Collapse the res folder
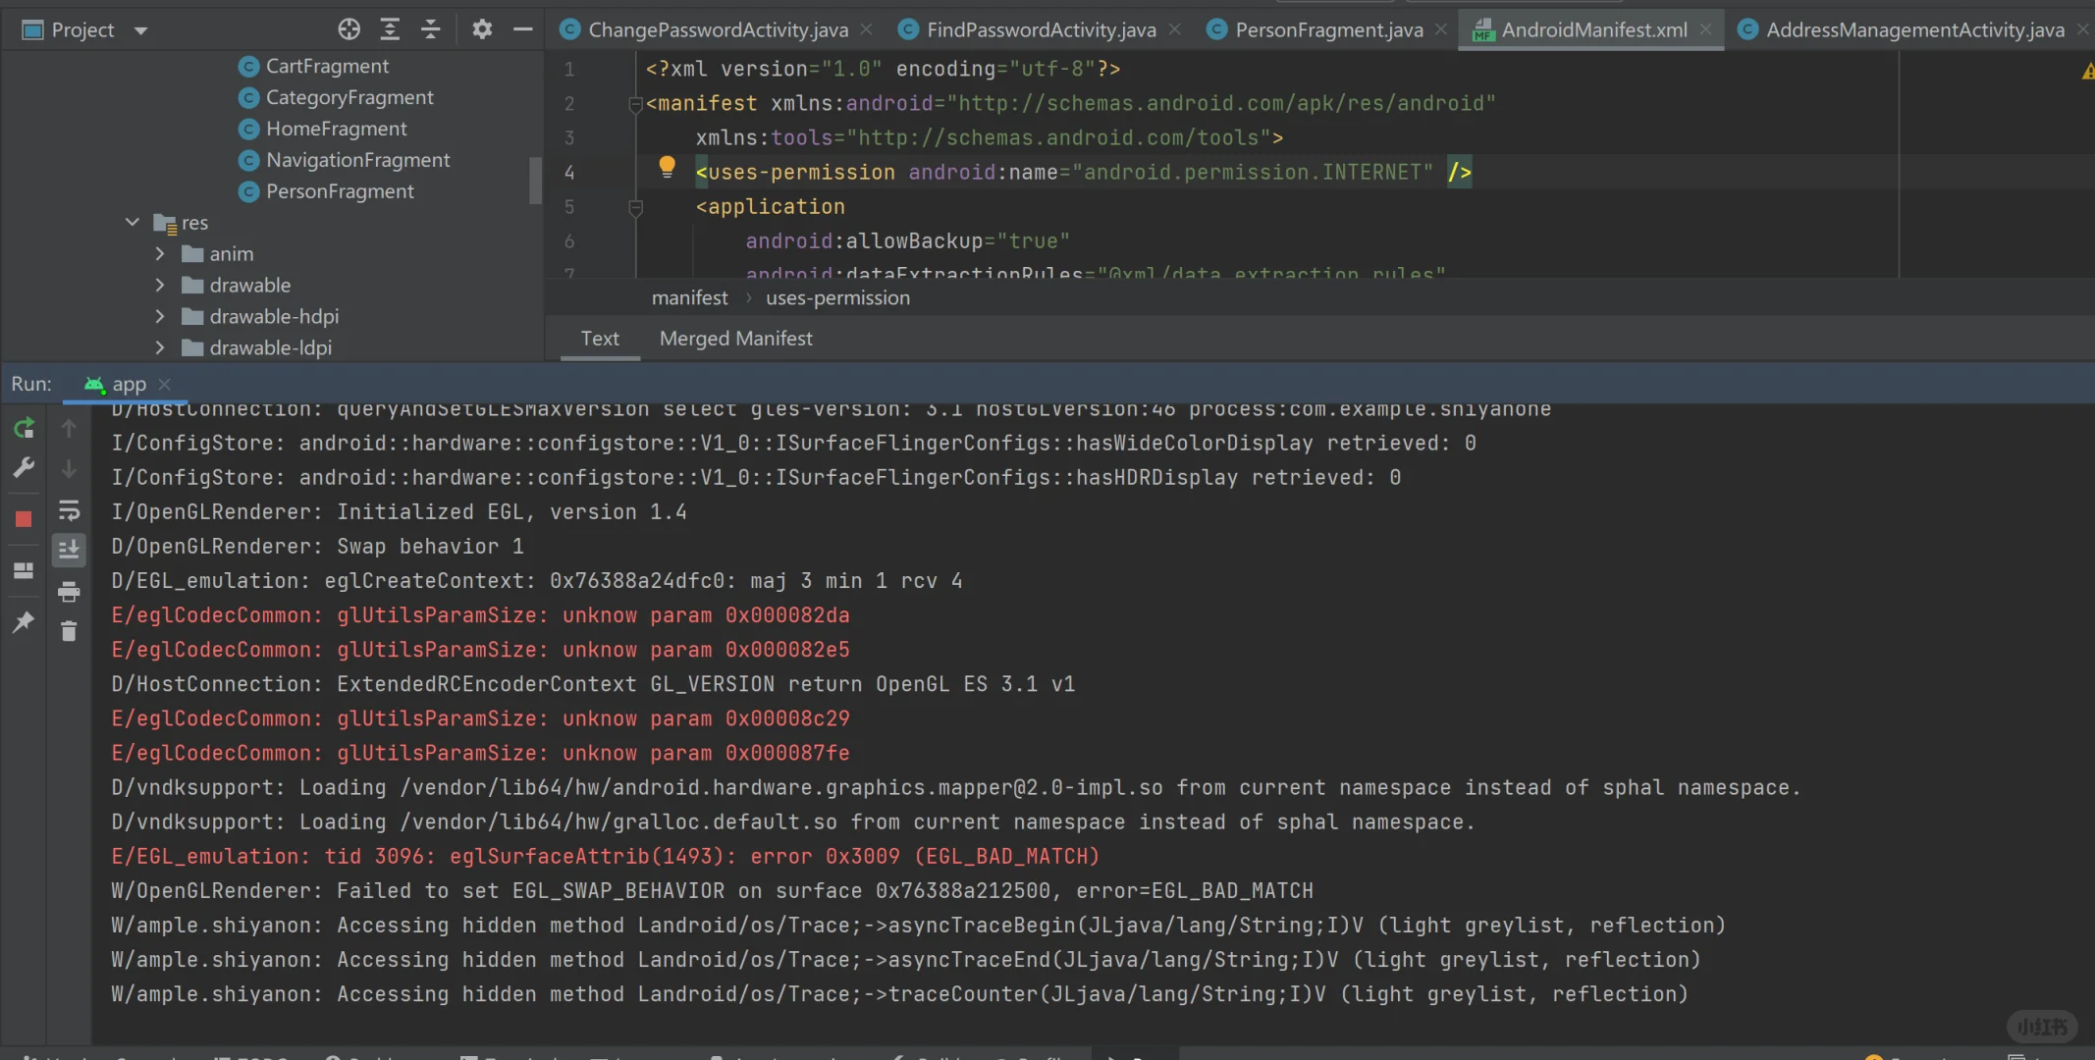2095x1060 pixels. 133,223
